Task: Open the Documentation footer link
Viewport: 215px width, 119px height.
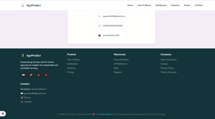Action: point(121,60)
